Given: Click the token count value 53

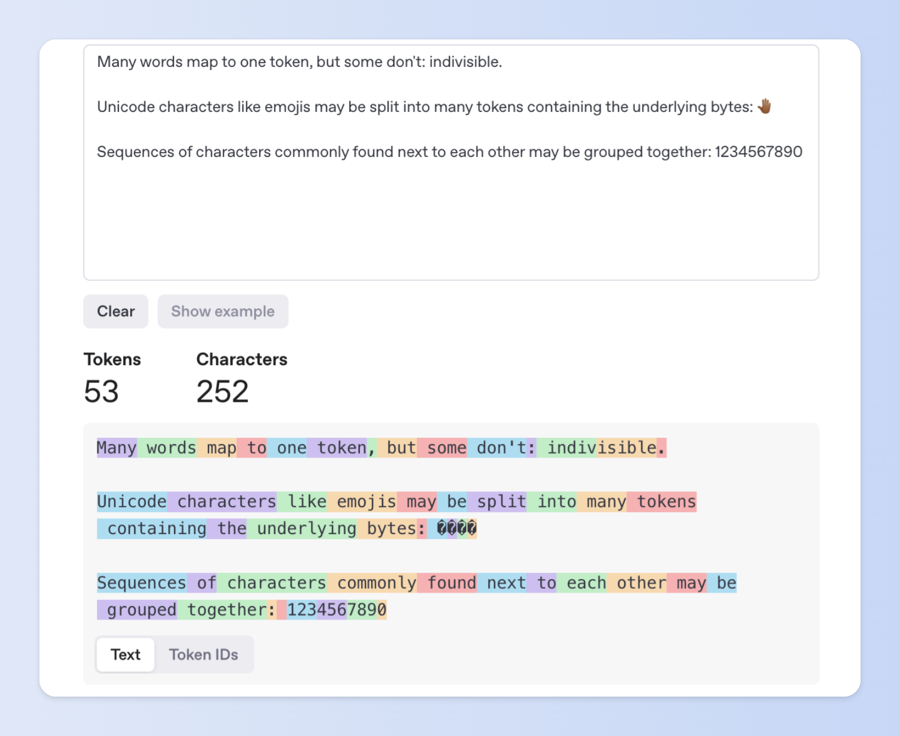Looking at the screenshot, I should [x=101, y=392].
